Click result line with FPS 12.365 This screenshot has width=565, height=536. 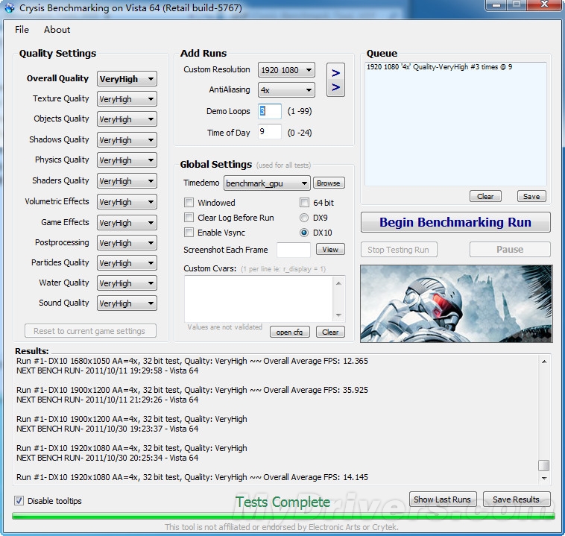click(x=192, y=361)
